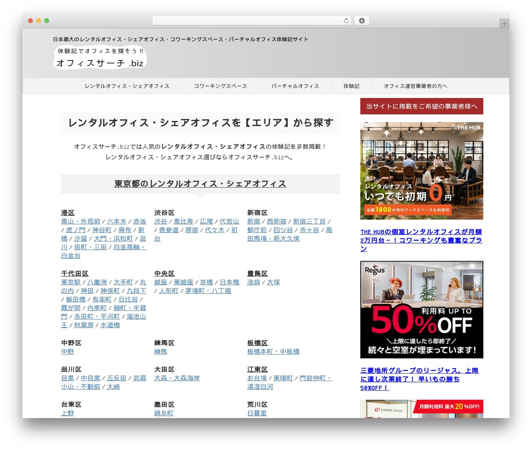The width and height of the screenshot is (532, 450).
Task: Go to the 池袋 area link
Action: click(x=254, y=282)
